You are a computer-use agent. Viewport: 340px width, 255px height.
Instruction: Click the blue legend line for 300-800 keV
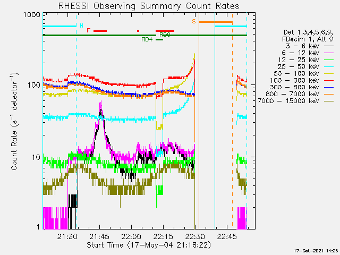(x=329, y=87)
